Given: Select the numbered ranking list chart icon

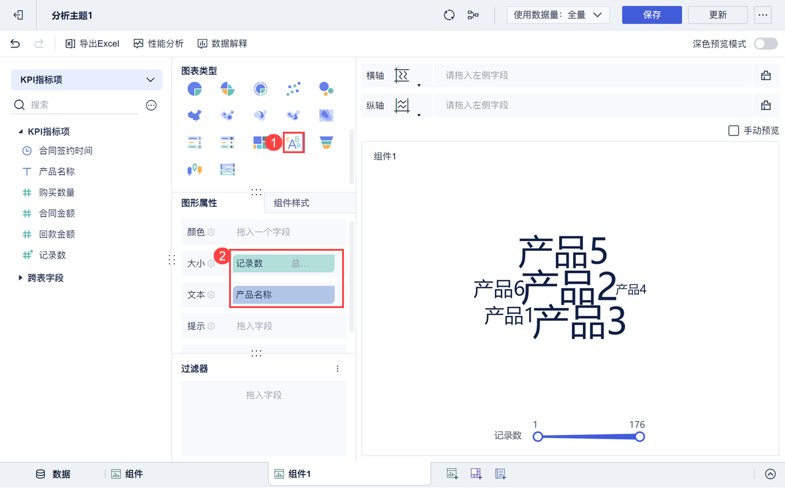Looking at the screenshot, I should coord(195,143).
